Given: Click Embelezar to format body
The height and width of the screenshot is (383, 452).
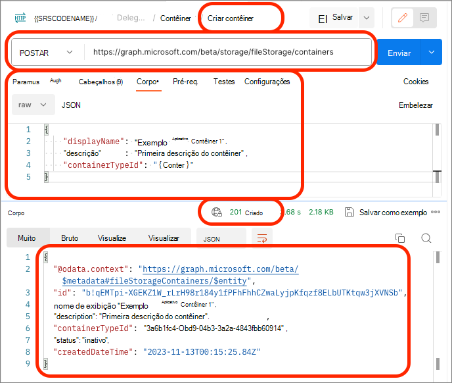Looking at the screenshot, I should tap(416, 105).
